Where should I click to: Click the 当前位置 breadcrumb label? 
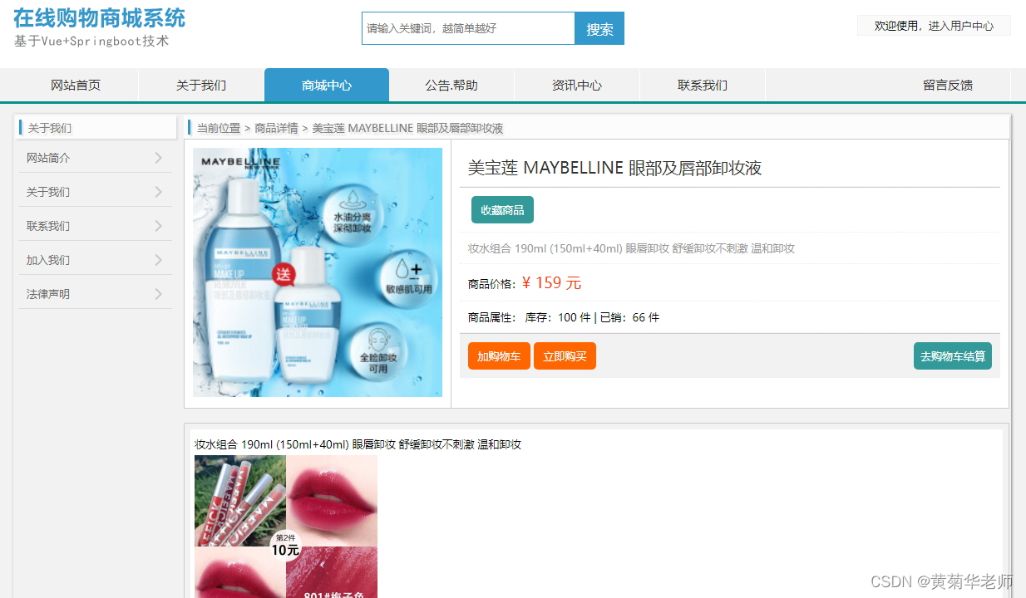[x=219, y=128]
